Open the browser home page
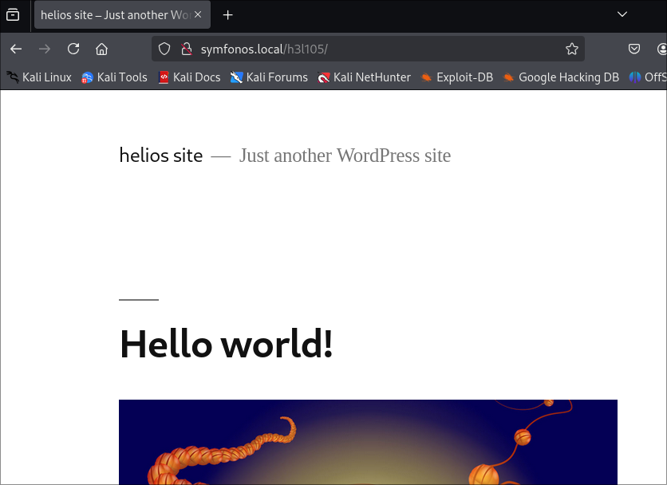Screen dimensions: 667x485 click(x=101, y=49)
